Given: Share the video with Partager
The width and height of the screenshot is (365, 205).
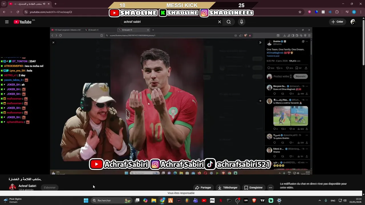Looking at the screenshot, I should [203, 188].
